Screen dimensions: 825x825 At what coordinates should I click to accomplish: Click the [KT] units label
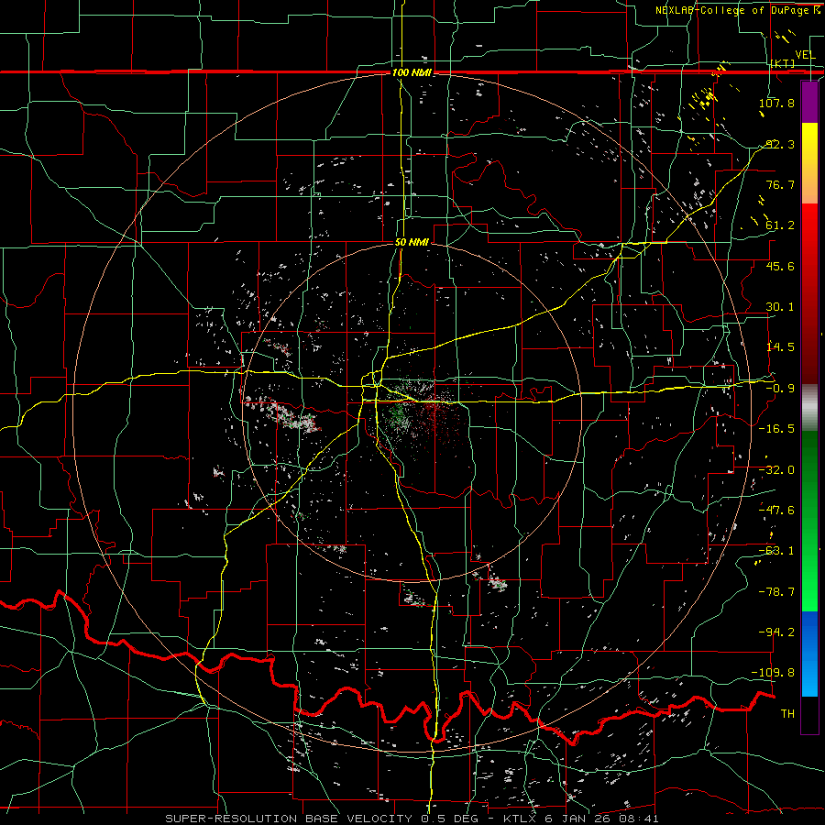783,63
